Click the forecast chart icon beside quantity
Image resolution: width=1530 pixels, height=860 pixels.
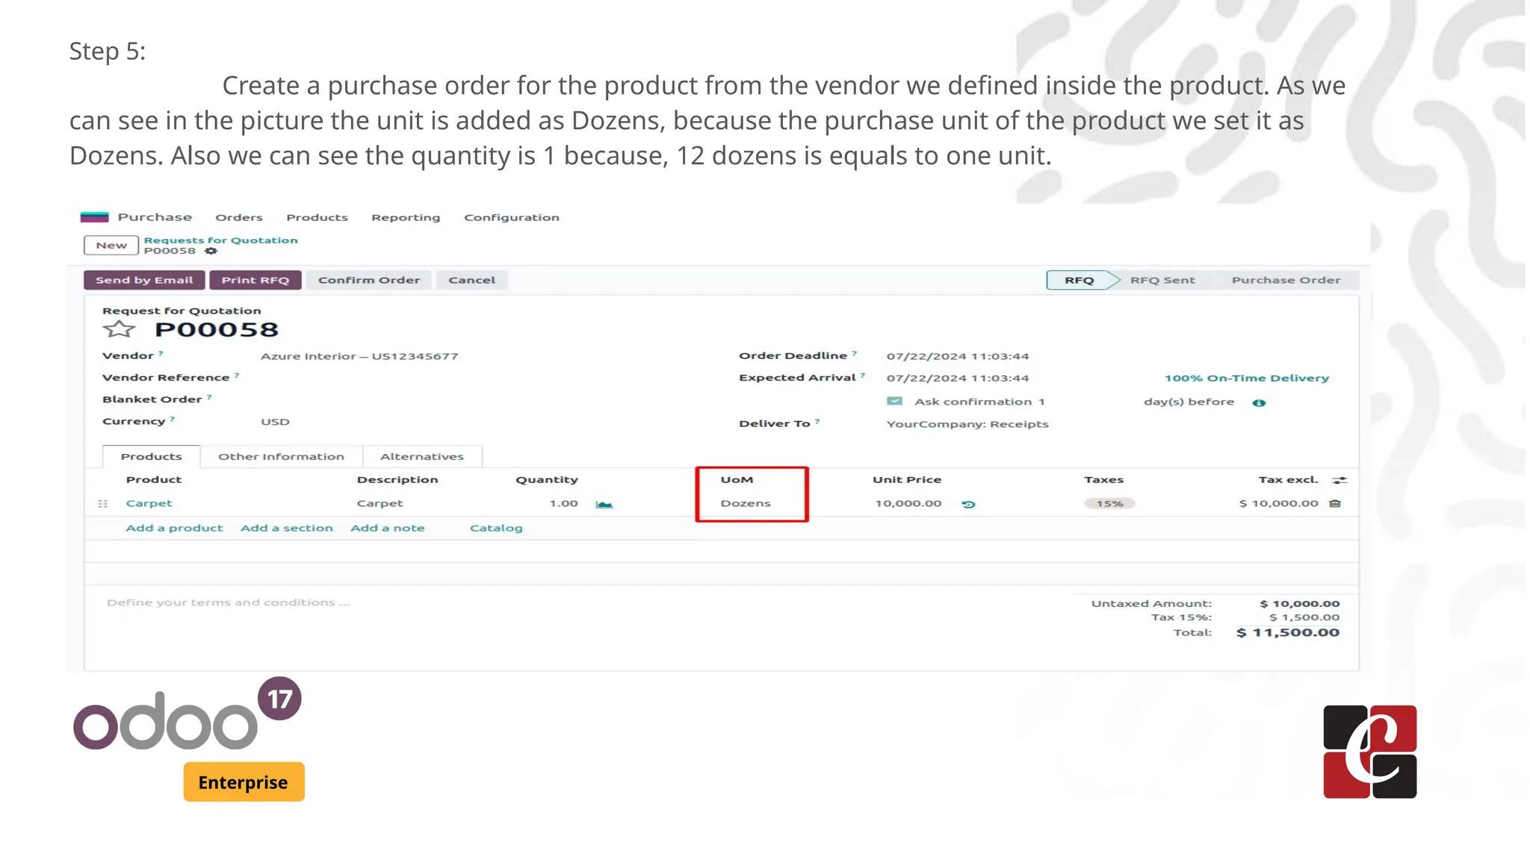[x=604, y=505]
